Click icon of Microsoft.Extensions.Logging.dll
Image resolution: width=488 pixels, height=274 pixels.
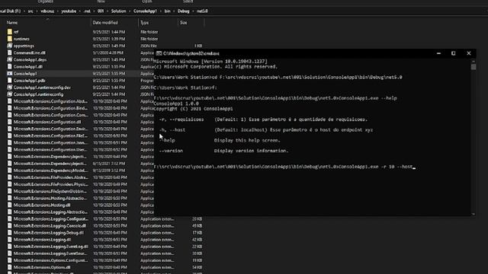tap(10, 240)
